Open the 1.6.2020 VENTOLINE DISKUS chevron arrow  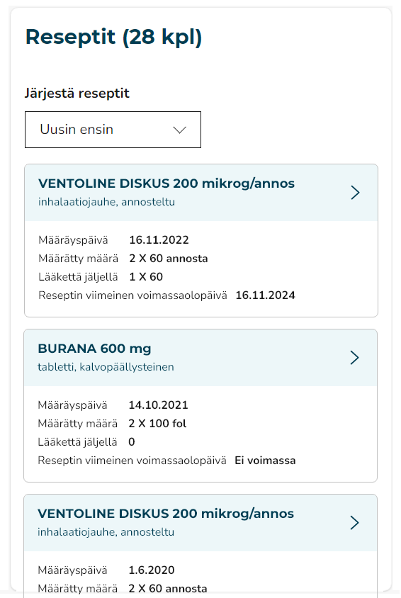point(354,523)
